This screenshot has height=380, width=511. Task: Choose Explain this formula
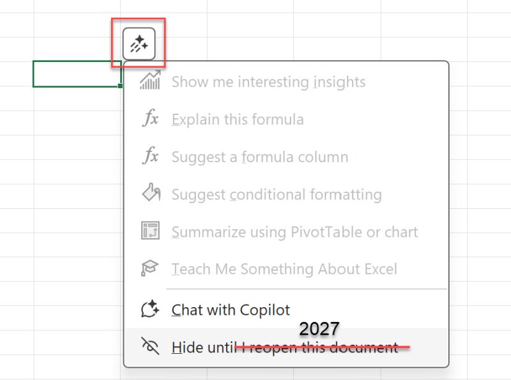click(238, 119)
